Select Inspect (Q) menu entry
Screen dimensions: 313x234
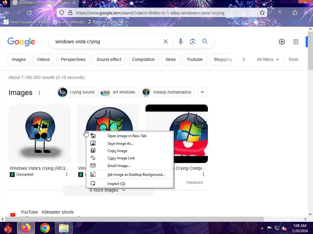click(x=130, y=184)
